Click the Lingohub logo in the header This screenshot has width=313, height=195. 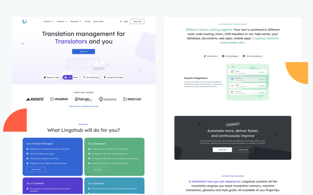pyautogui.click(x=25, y=21)
